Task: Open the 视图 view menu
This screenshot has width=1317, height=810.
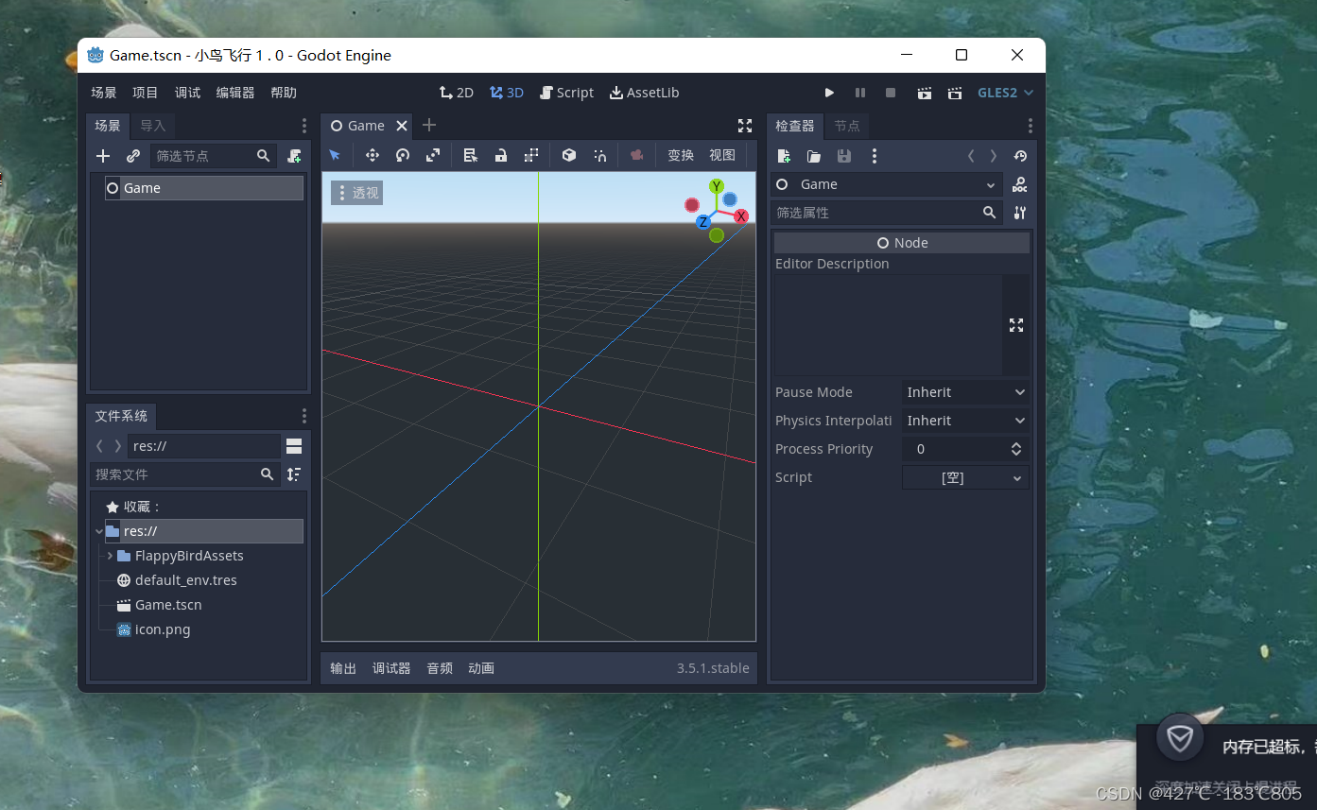Action: (x=722, y=155)
